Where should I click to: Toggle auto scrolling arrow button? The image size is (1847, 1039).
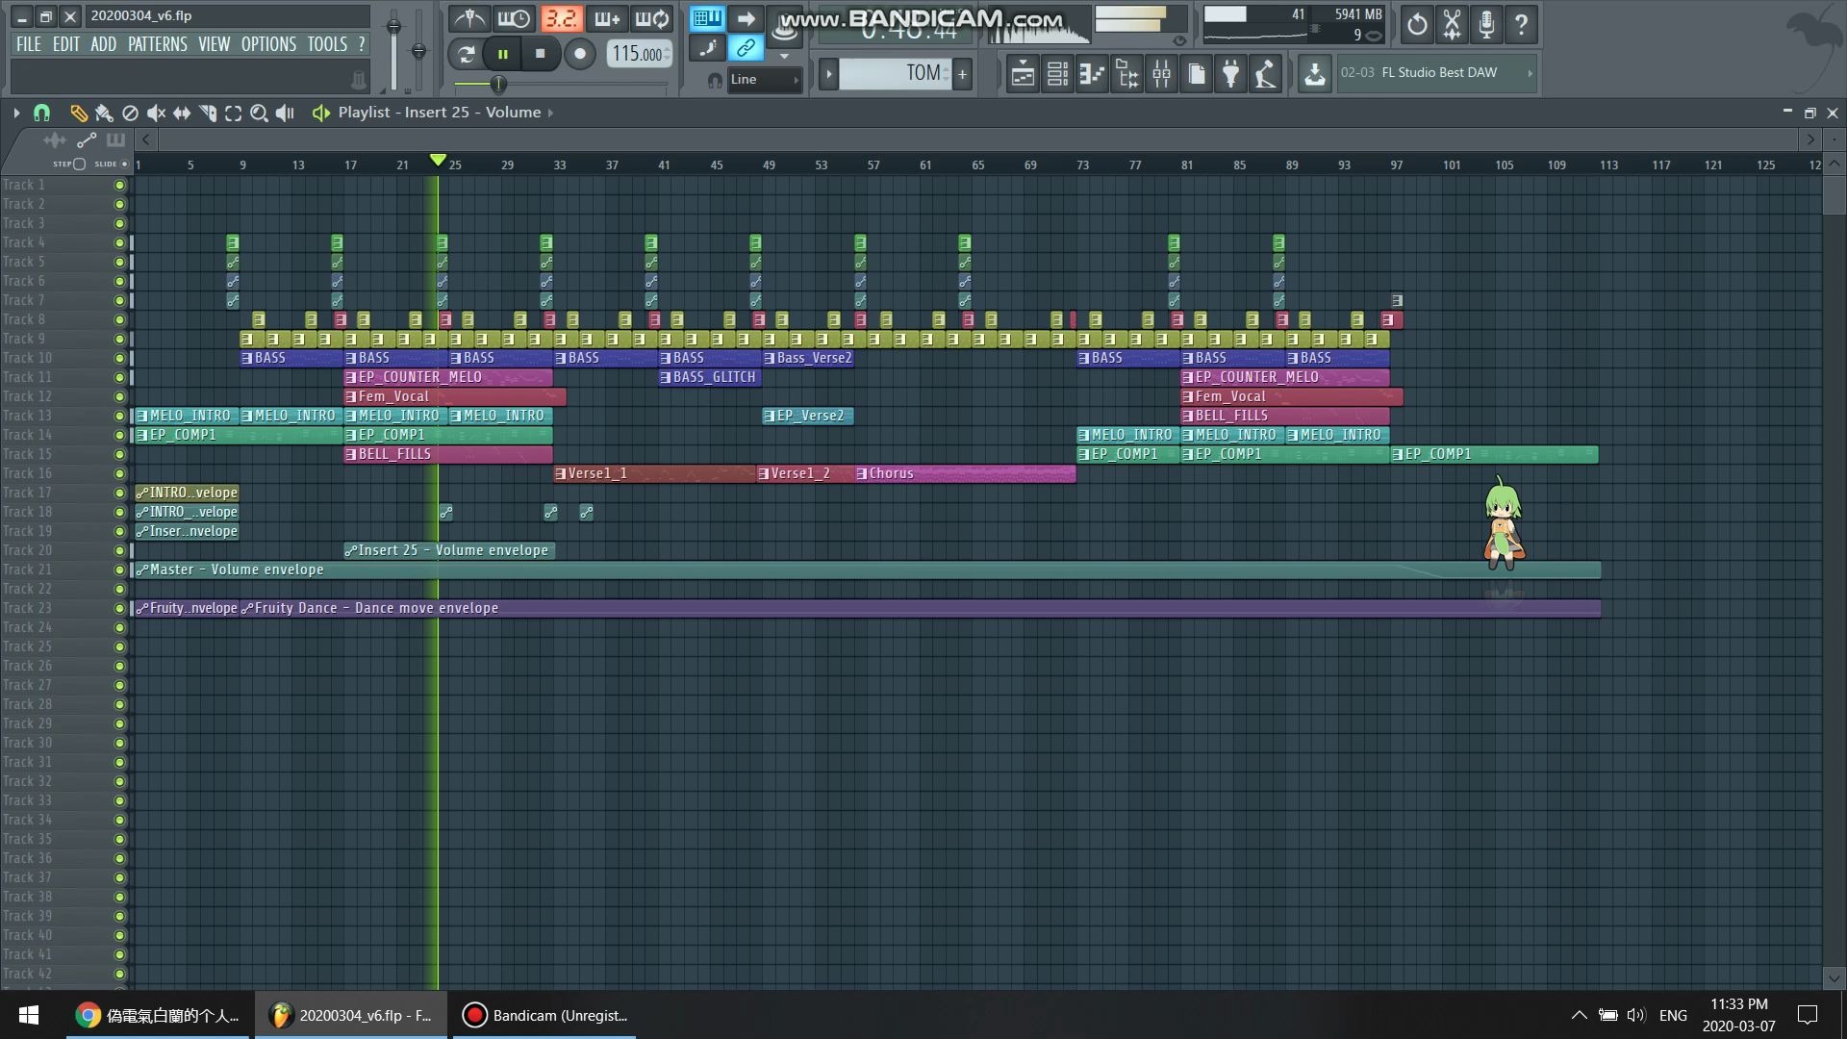[x=746, y=18]
